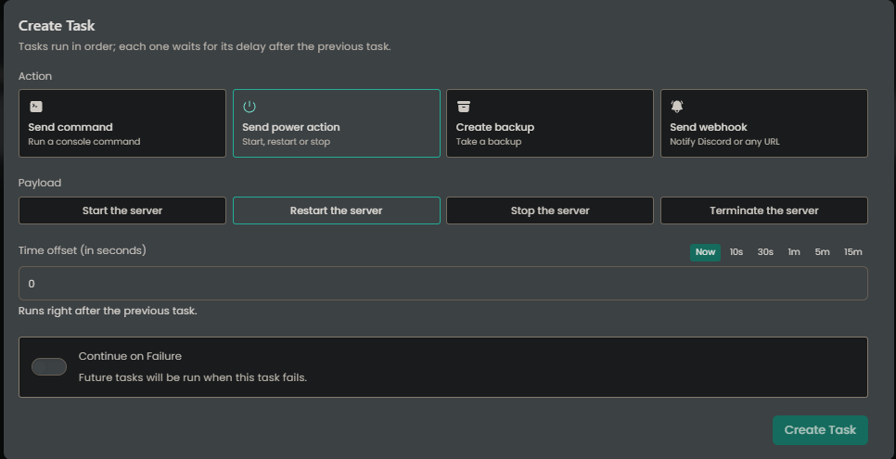
Task: Set time offset preset to 5m
Action: pyautogui.click(x=823, y=252)
